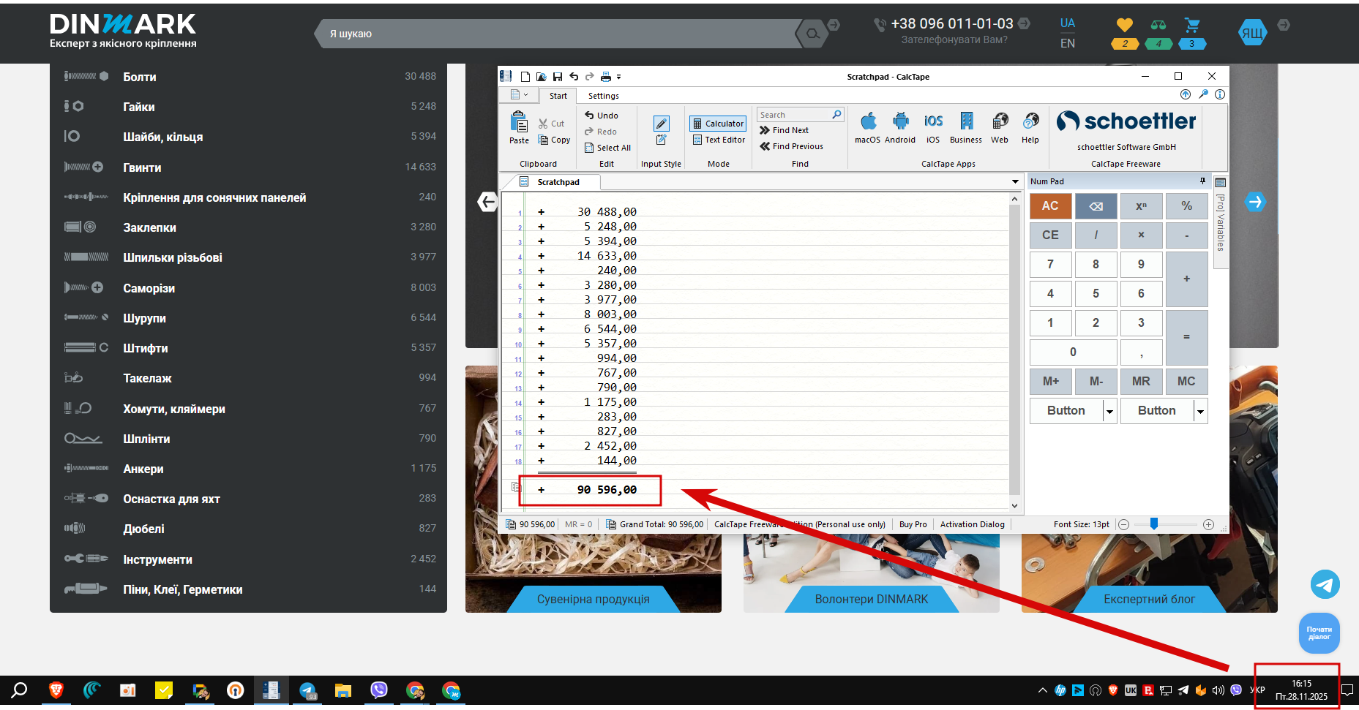
Task: Switch to the Settings ribbon tab
Action: coord(603,96)
